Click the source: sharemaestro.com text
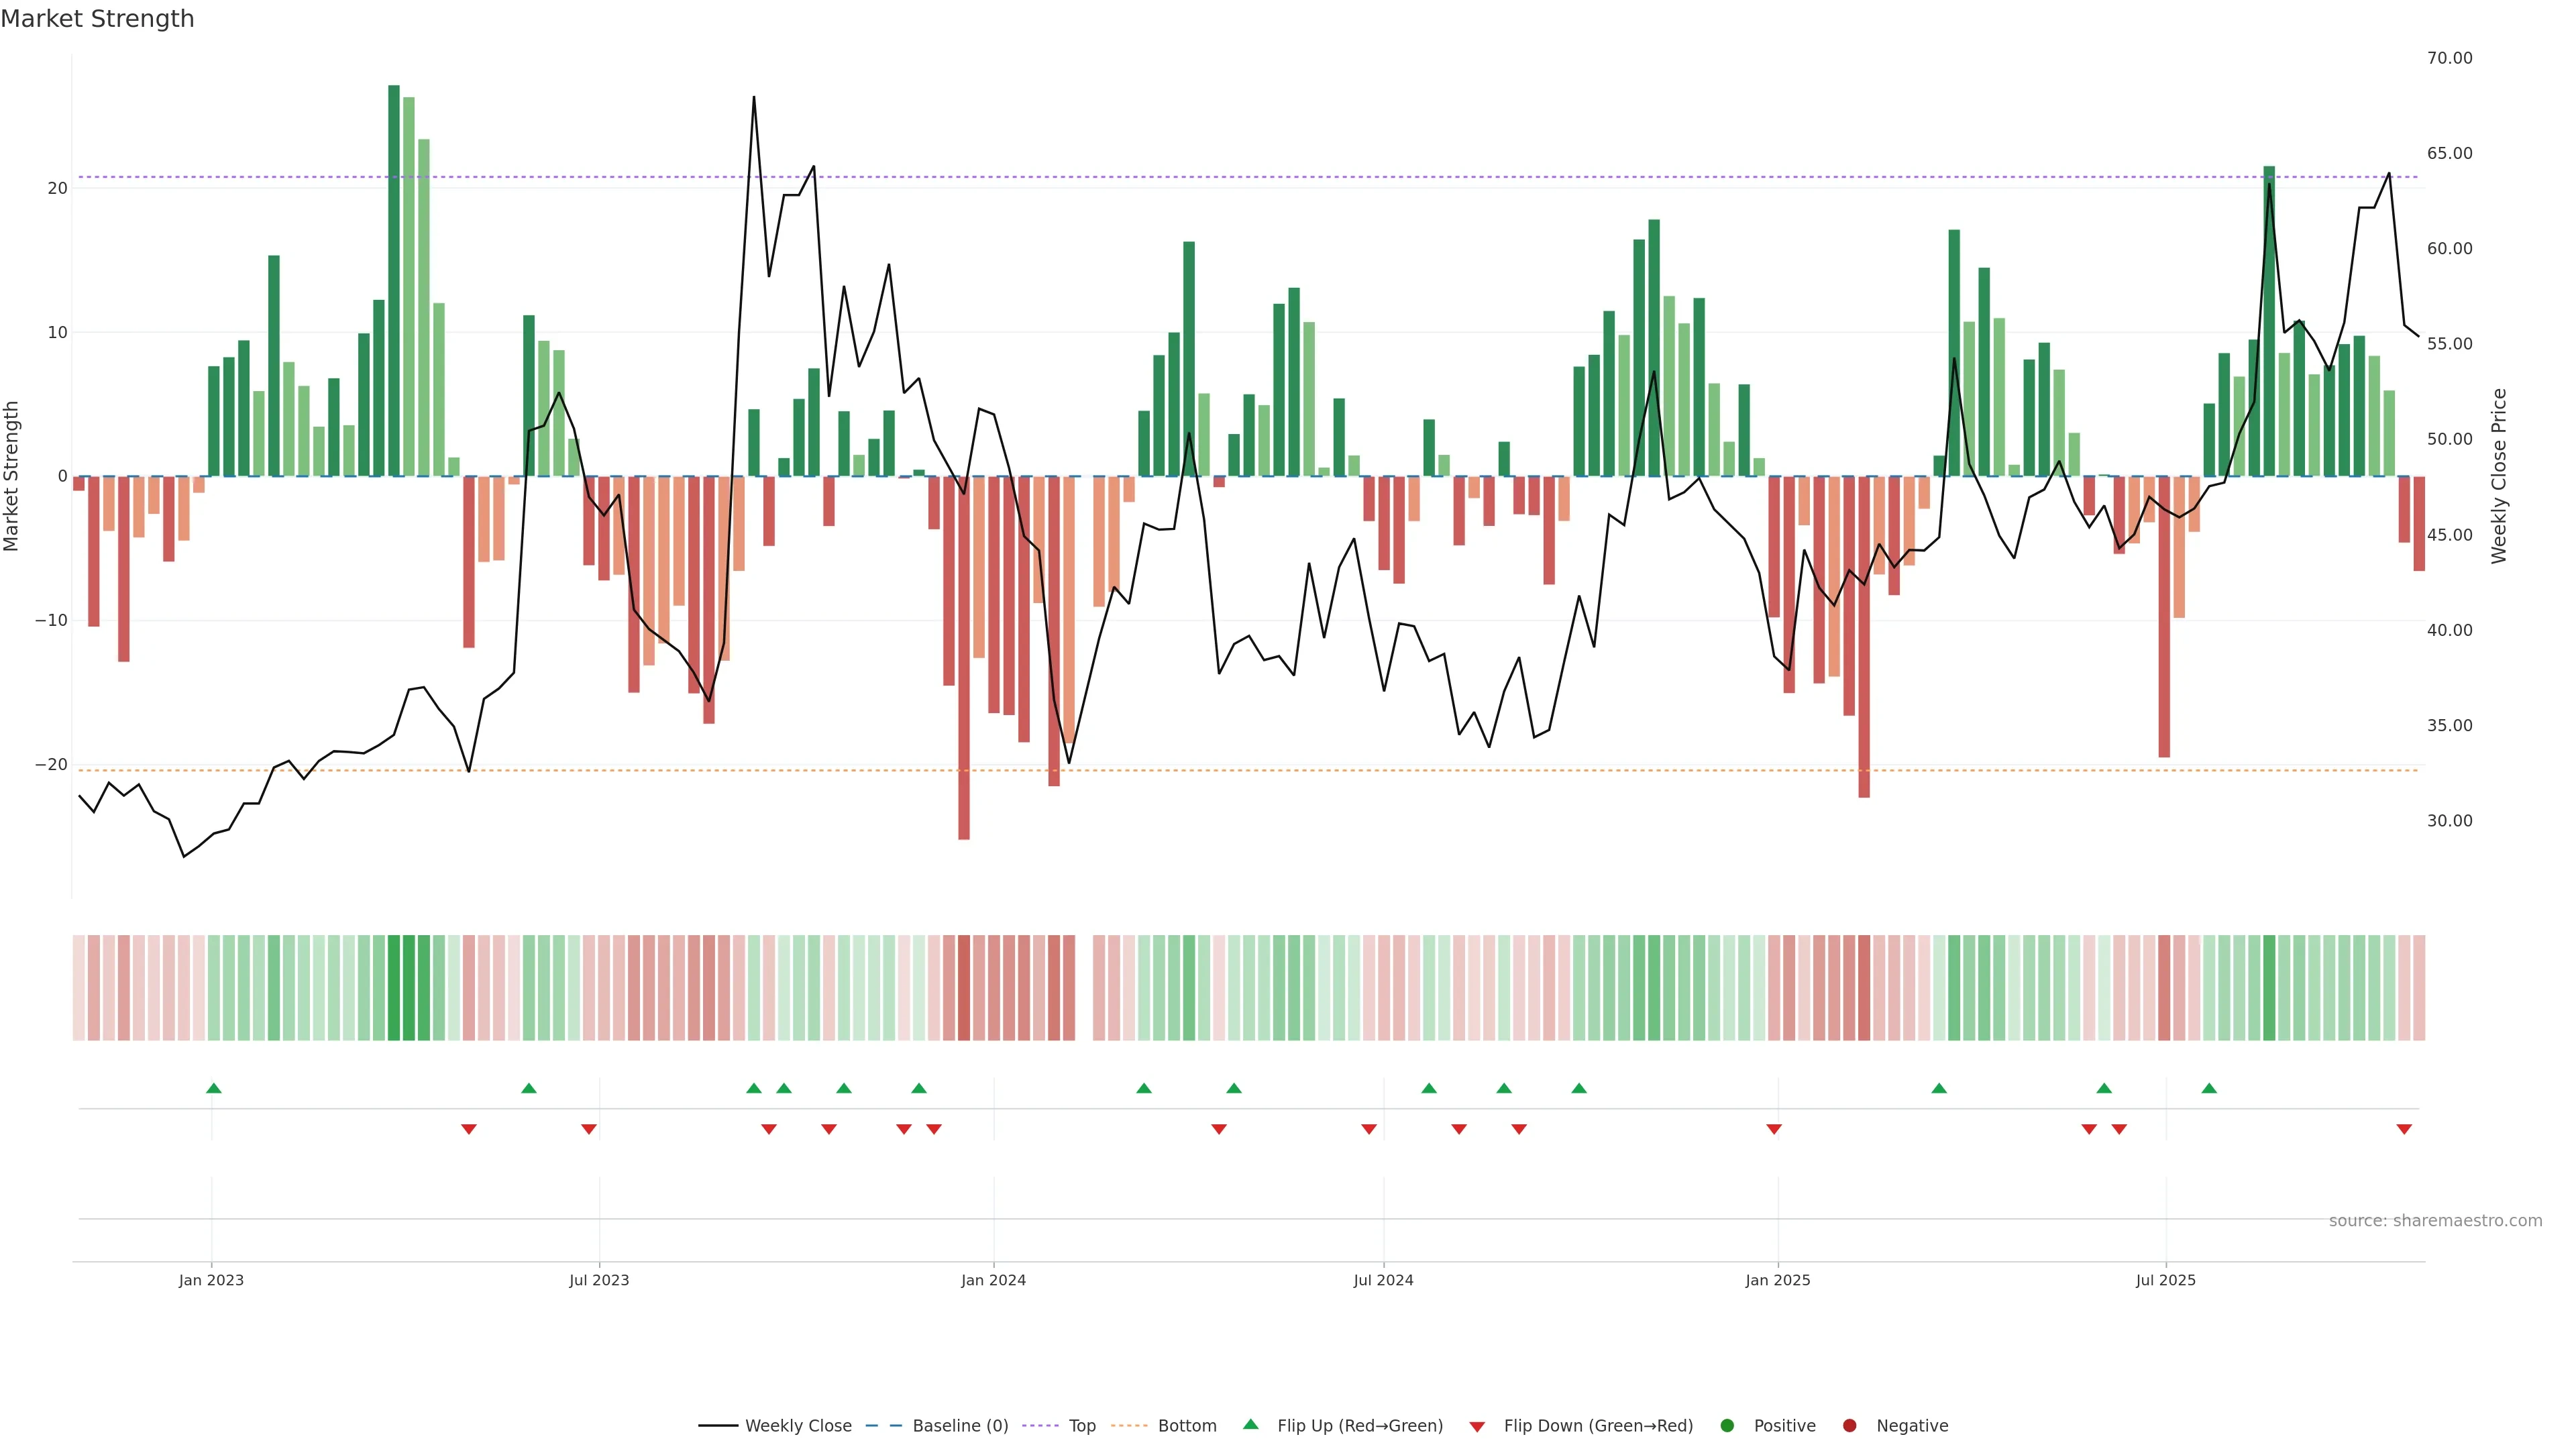Viewport: 2576px width, 1449px height. [x=2435, y=1221]
